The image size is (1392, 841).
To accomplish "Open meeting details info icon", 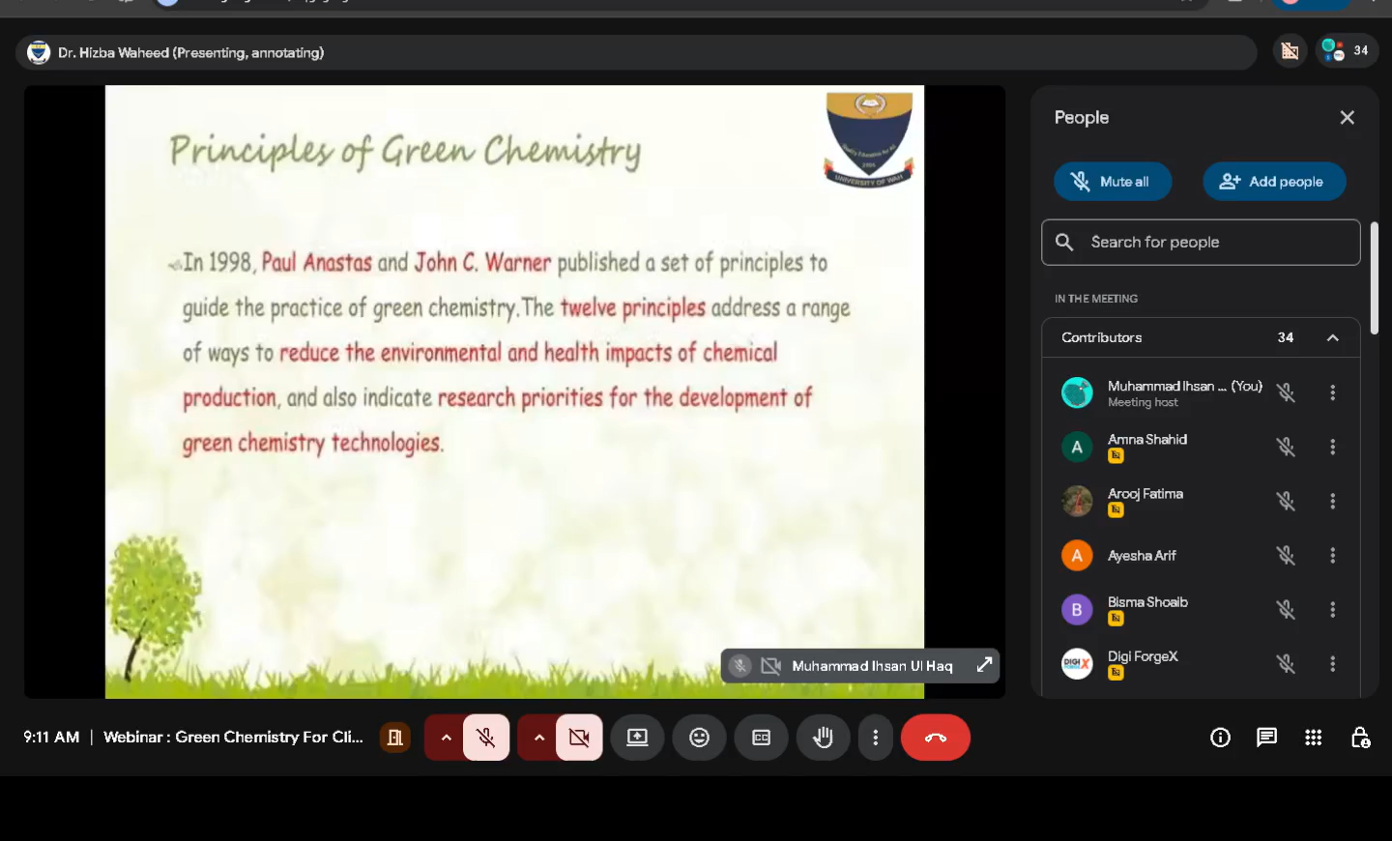I will pyautogui.click(x=1220, y=738).
